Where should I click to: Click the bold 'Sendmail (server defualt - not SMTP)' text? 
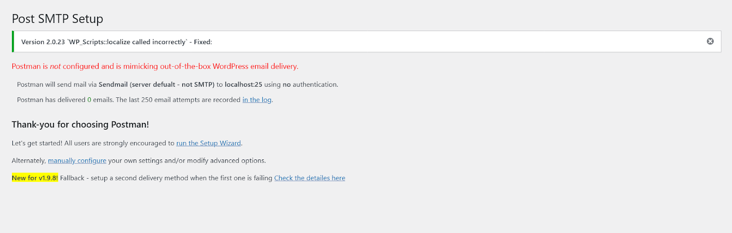tap(156, 85)
